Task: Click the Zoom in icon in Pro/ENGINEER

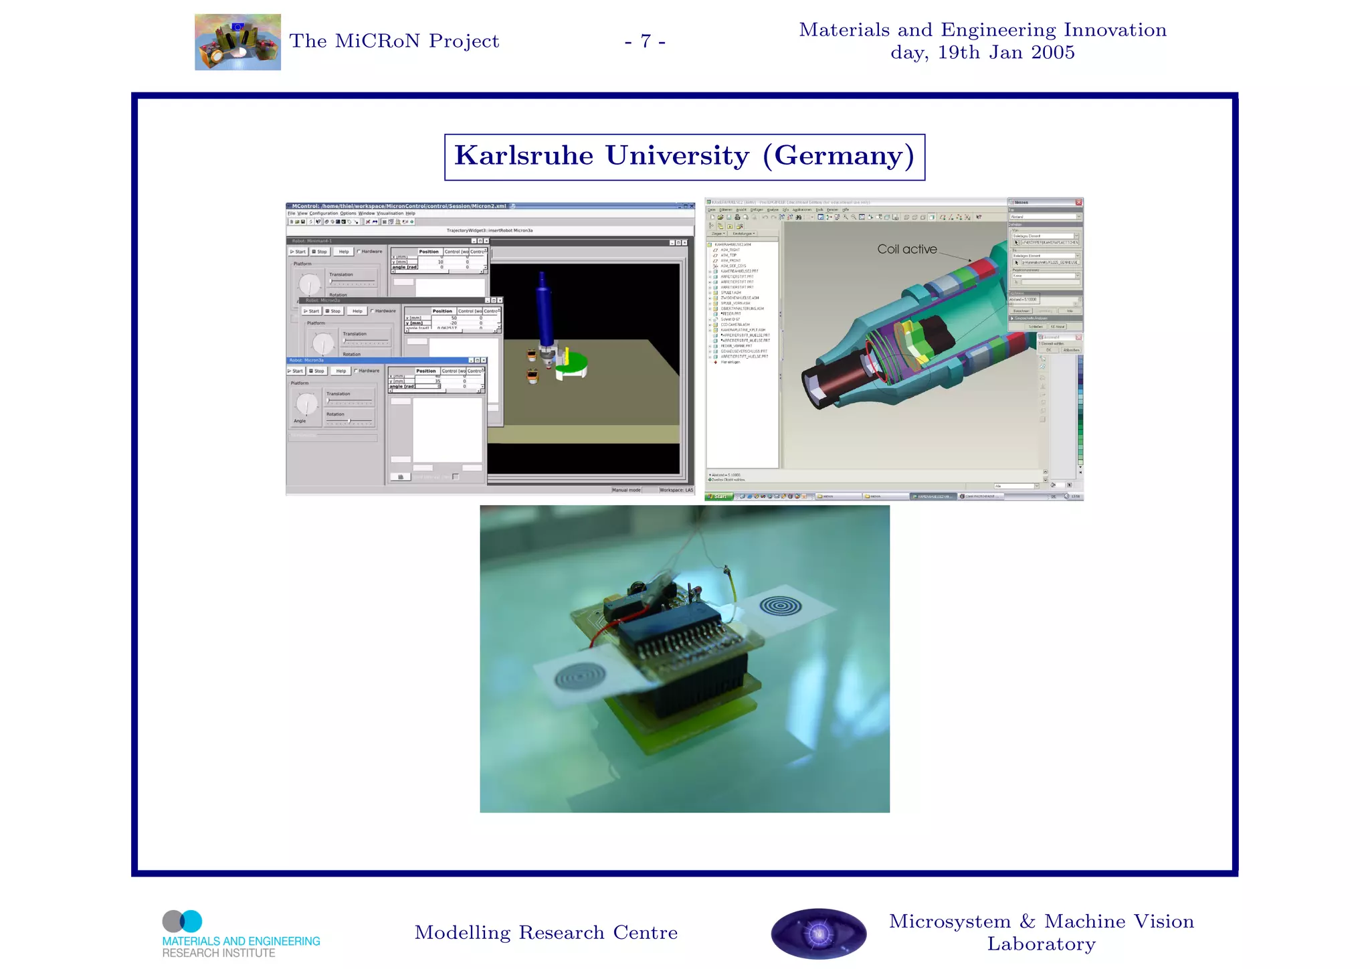Action: (x=846, y=217)
